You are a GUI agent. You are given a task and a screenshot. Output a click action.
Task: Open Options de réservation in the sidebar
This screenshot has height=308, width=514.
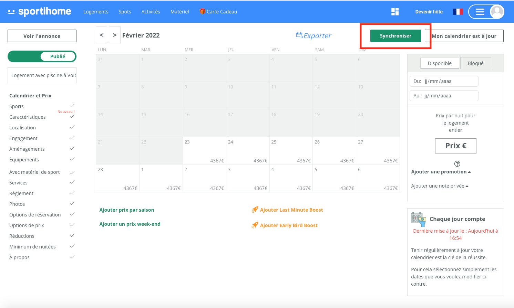35,215
